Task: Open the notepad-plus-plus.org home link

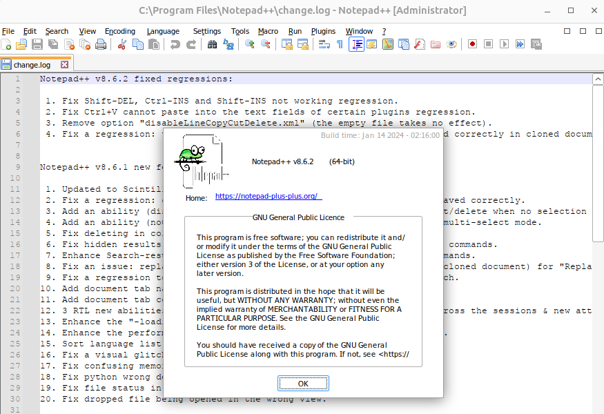Action: click(x=266, y=196)
